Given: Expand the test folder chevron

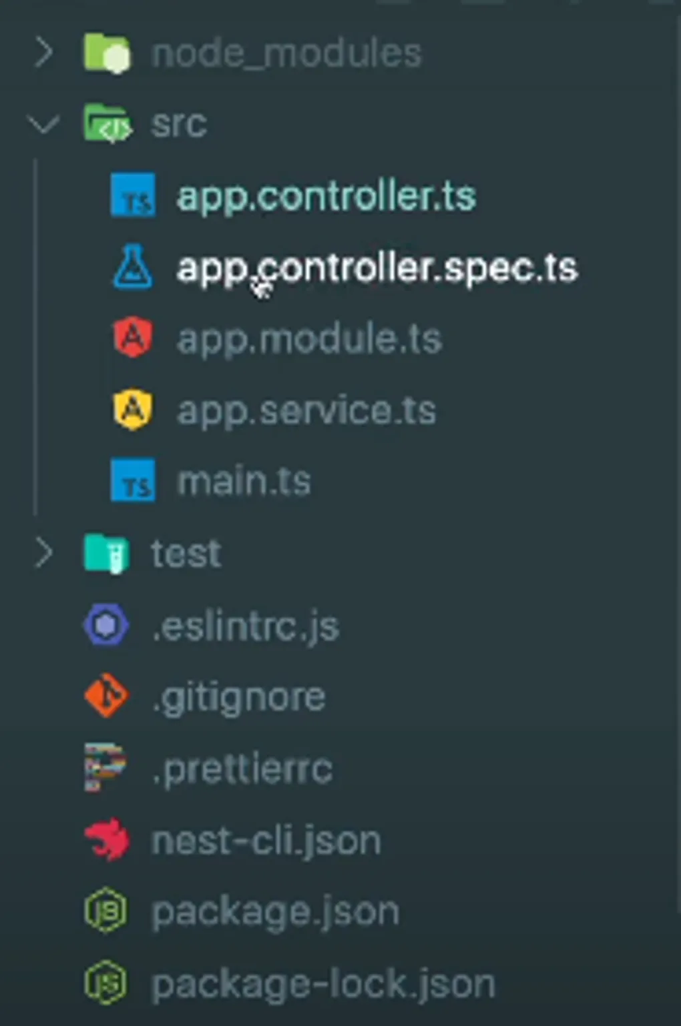Looking at the screenshot, I should (43, 553).
